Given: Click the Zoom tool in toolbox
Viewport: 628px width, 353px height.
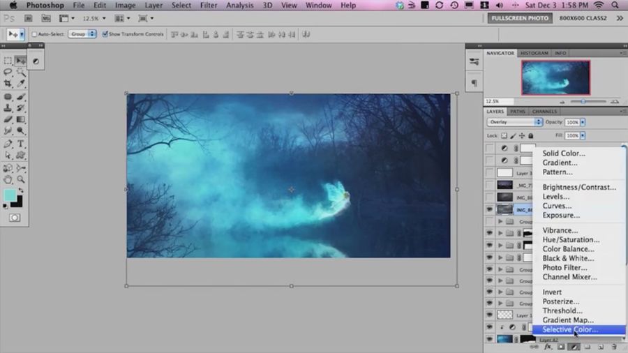Looking at the screenshot, I should point(21,179).
